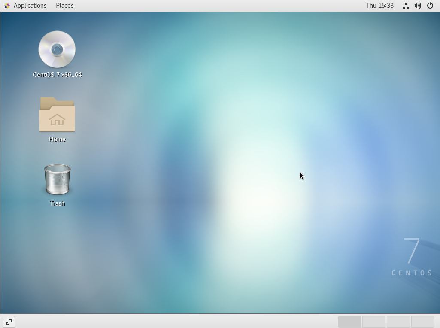Click the Home label under the folder icon
The width and height of the screenshot is (440, 328).
click(x=57, y=139)
